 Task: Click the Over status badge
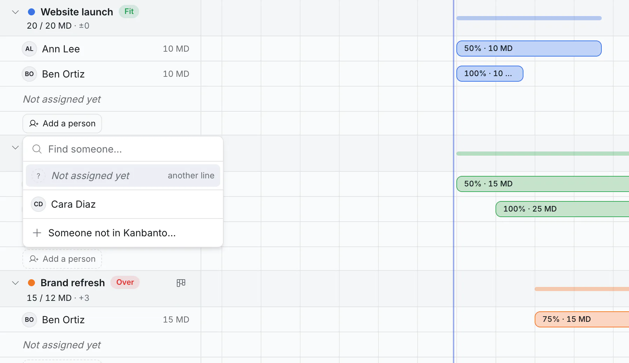(125, 282)
